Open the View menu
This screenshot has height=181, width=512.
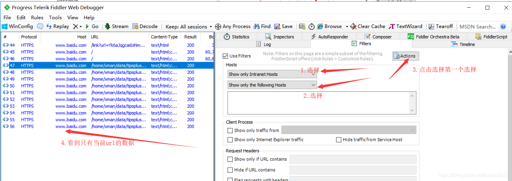click(73, 18)
